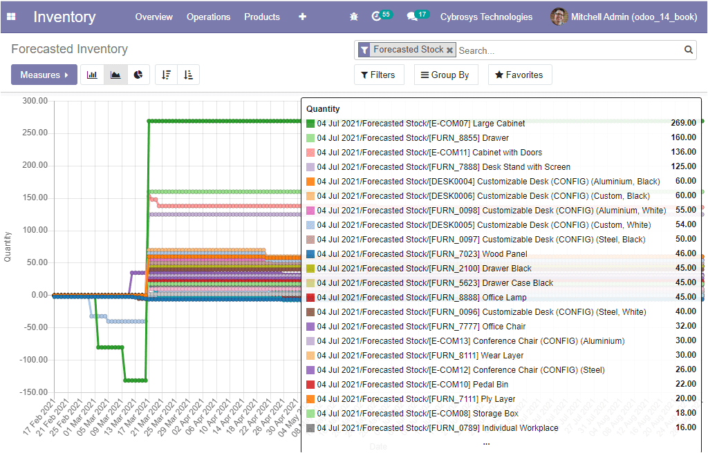
Task: Click the Inventory app title
Action: pos(64,17)
